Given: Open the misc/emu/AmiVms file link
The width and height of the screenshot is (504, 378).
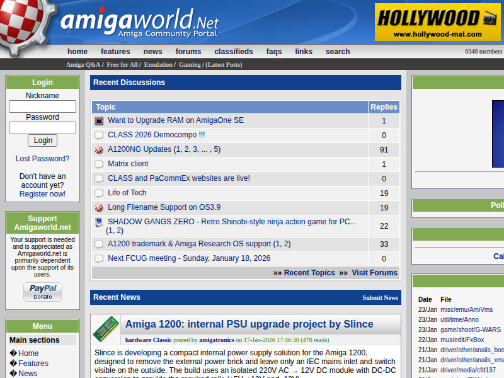Looking at the screenshot, I should click(466, 309).
